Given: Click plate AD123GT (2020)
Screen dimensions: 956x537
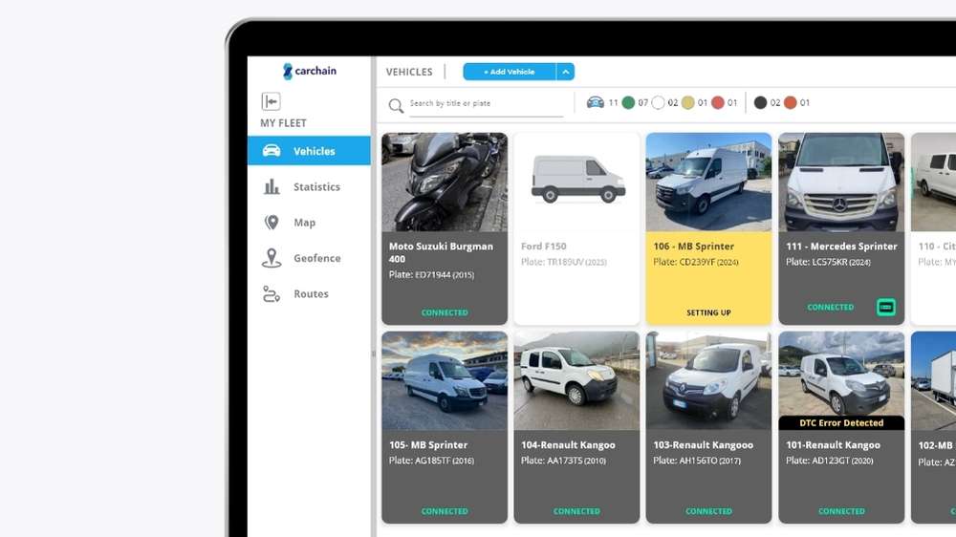Looking at the screenshot, I should tap(829, 461).
